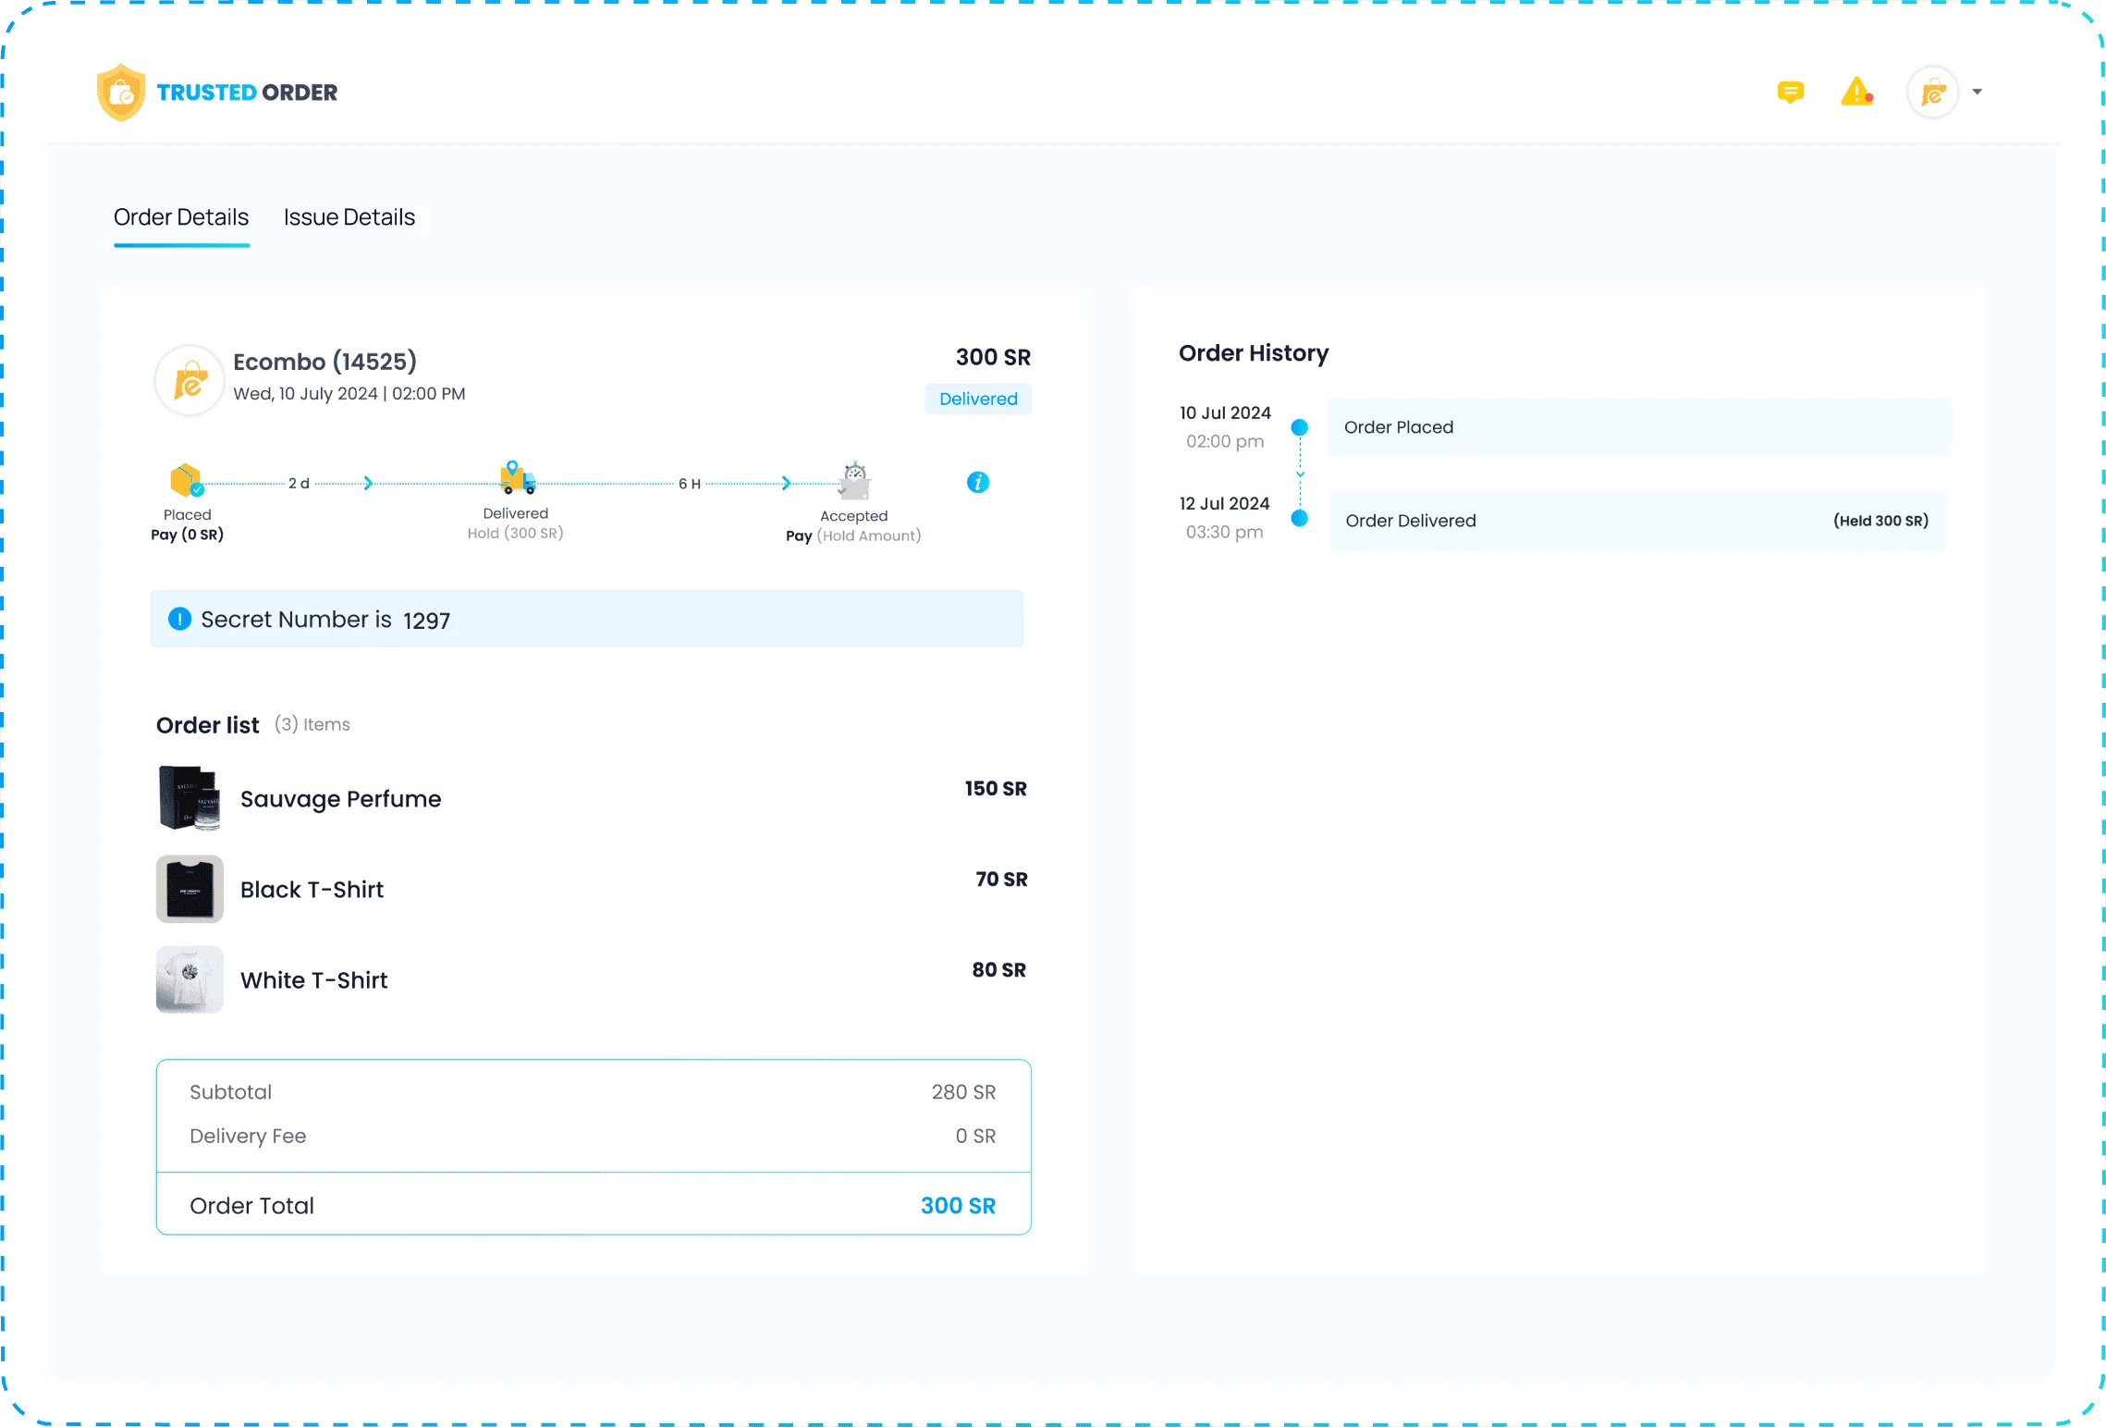Image resolution: width=2106 pixels, height=1427 pixels.
Task: Open the Sauvage Perfume thumbnail
Action: pos(190,798)
